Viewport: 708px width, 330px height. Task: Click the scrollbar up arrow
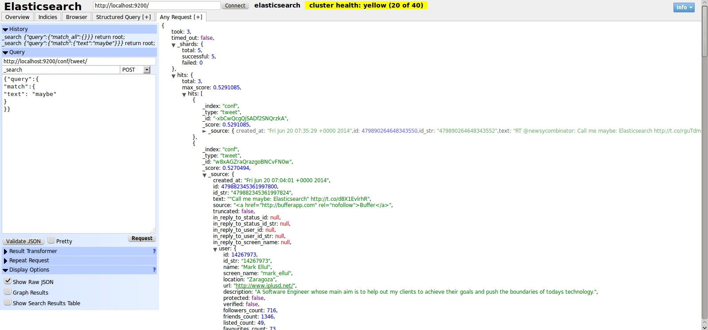coord(704,3)
